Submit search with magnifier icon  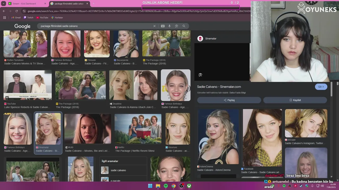point(184,26)
